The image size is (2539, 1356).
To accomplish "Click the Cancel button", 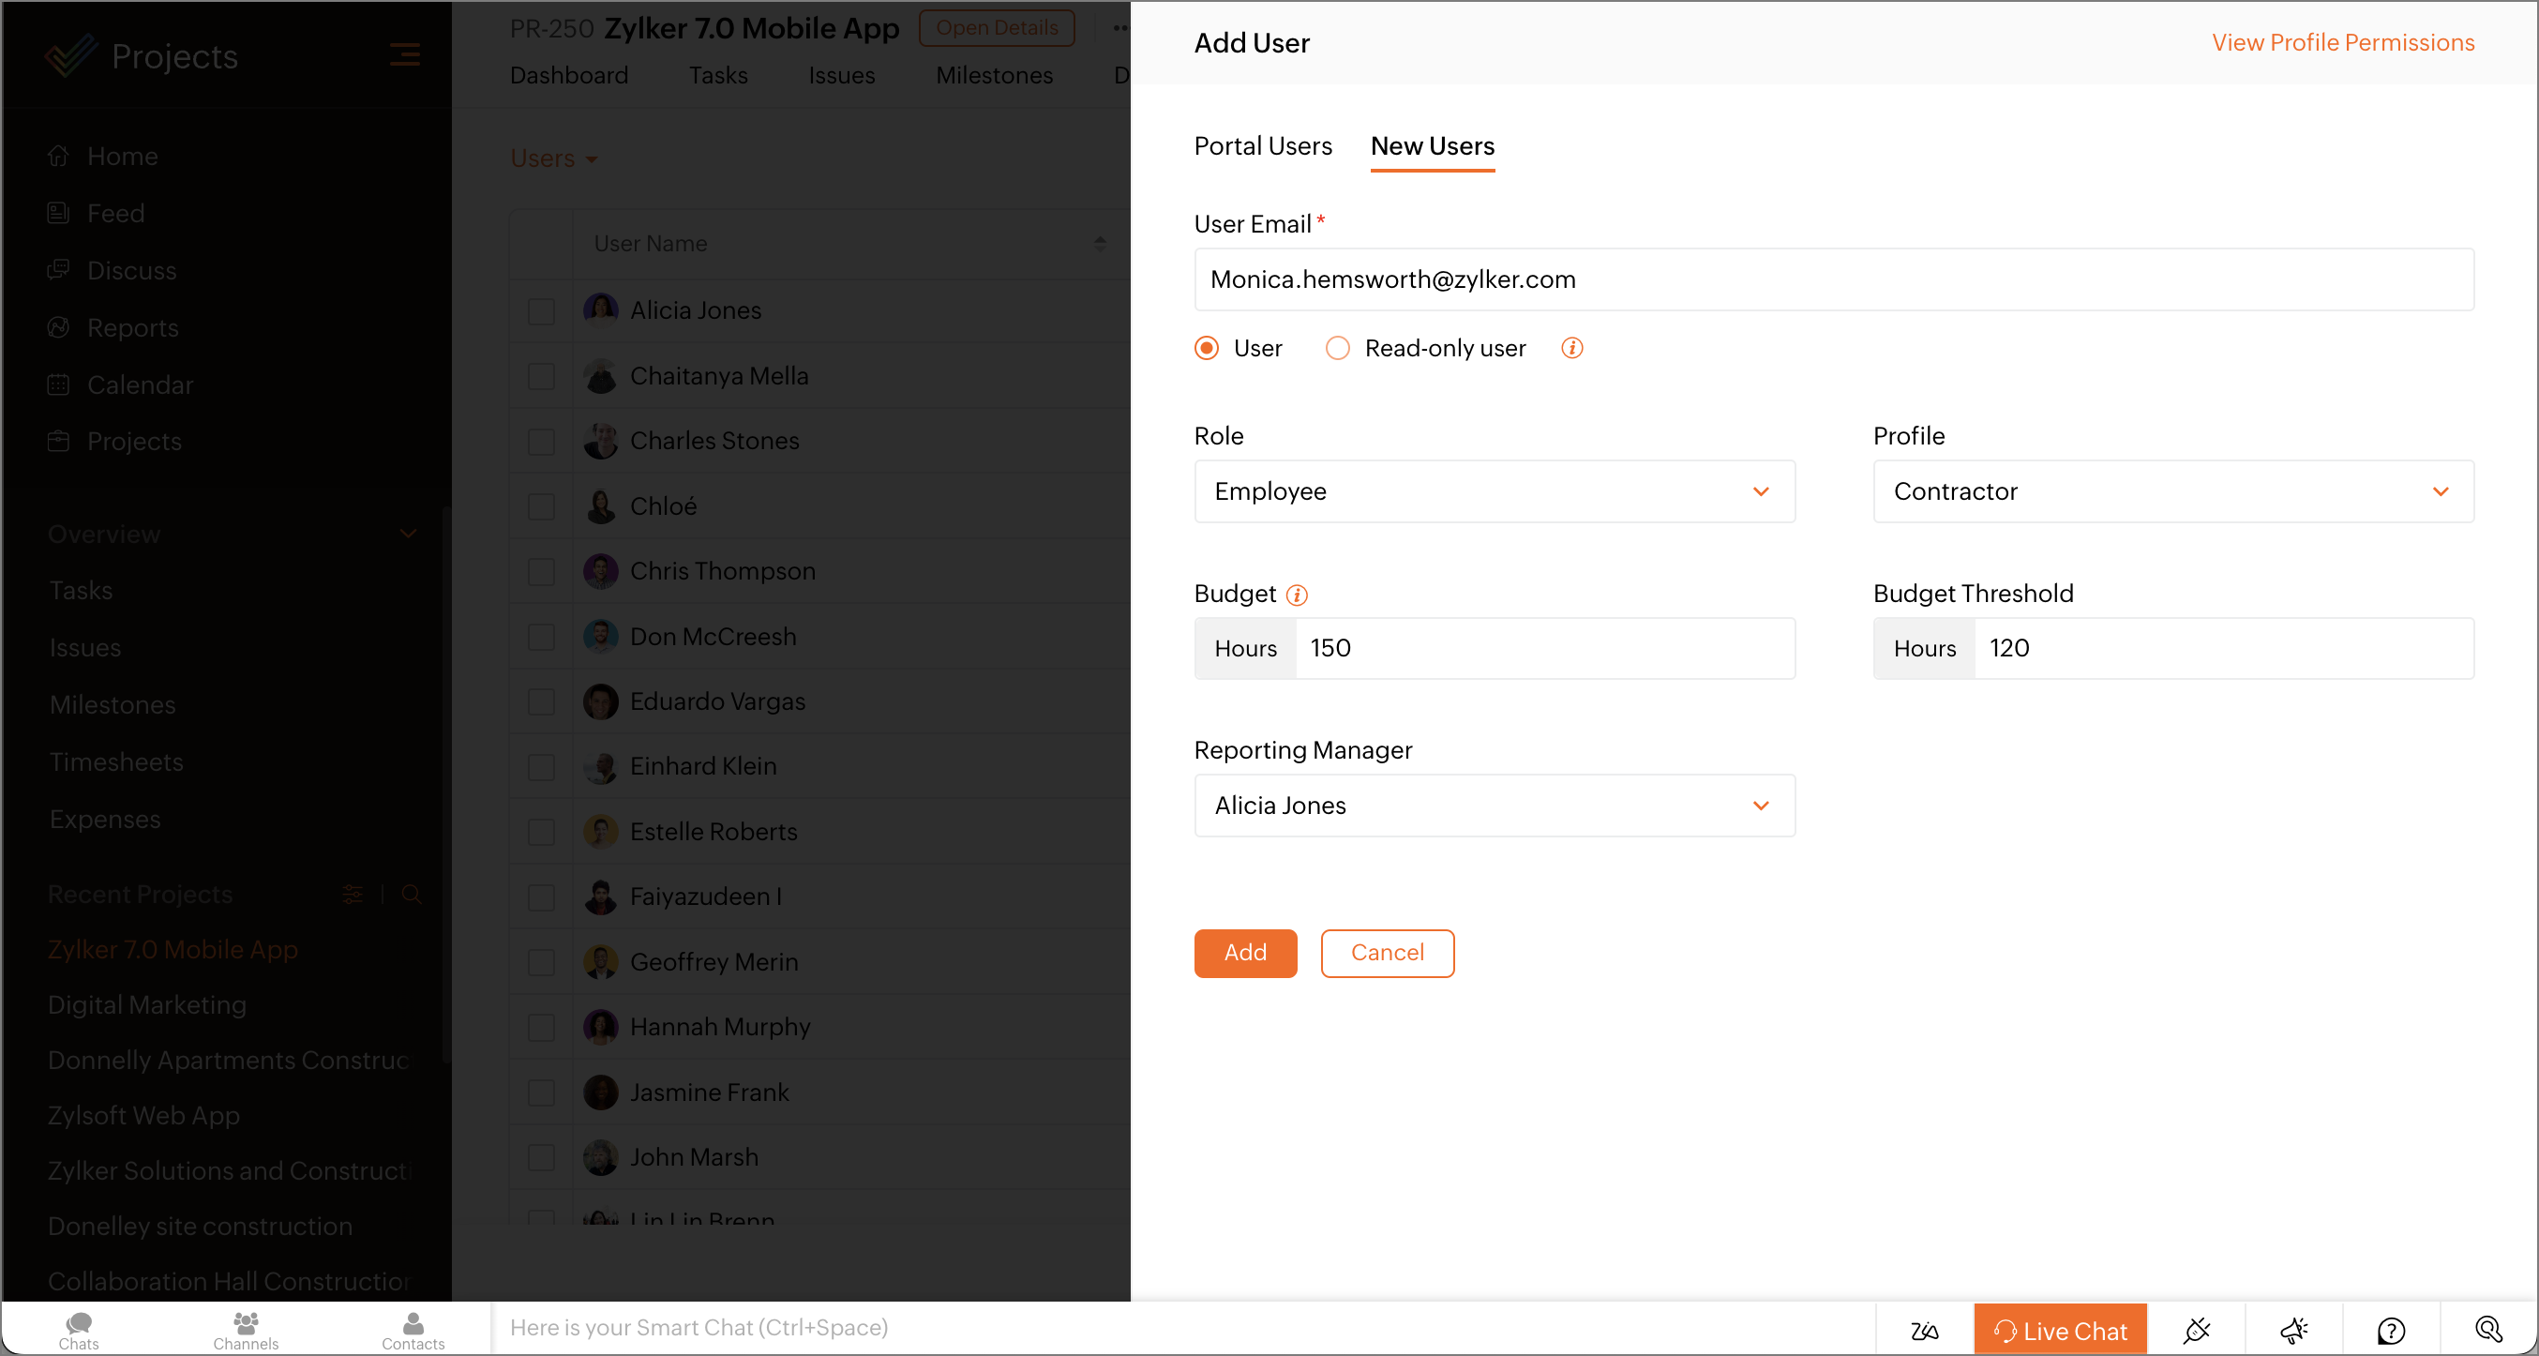I will tap(1387, 952).
